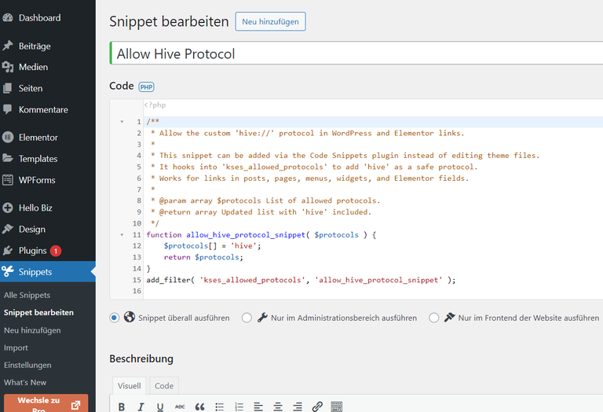Open the WPForms menu

click(x=37, y=180)
